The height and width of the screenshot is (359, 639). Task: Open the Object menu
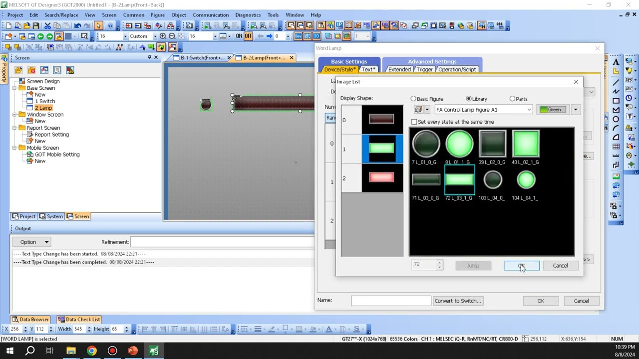(179, 15)
